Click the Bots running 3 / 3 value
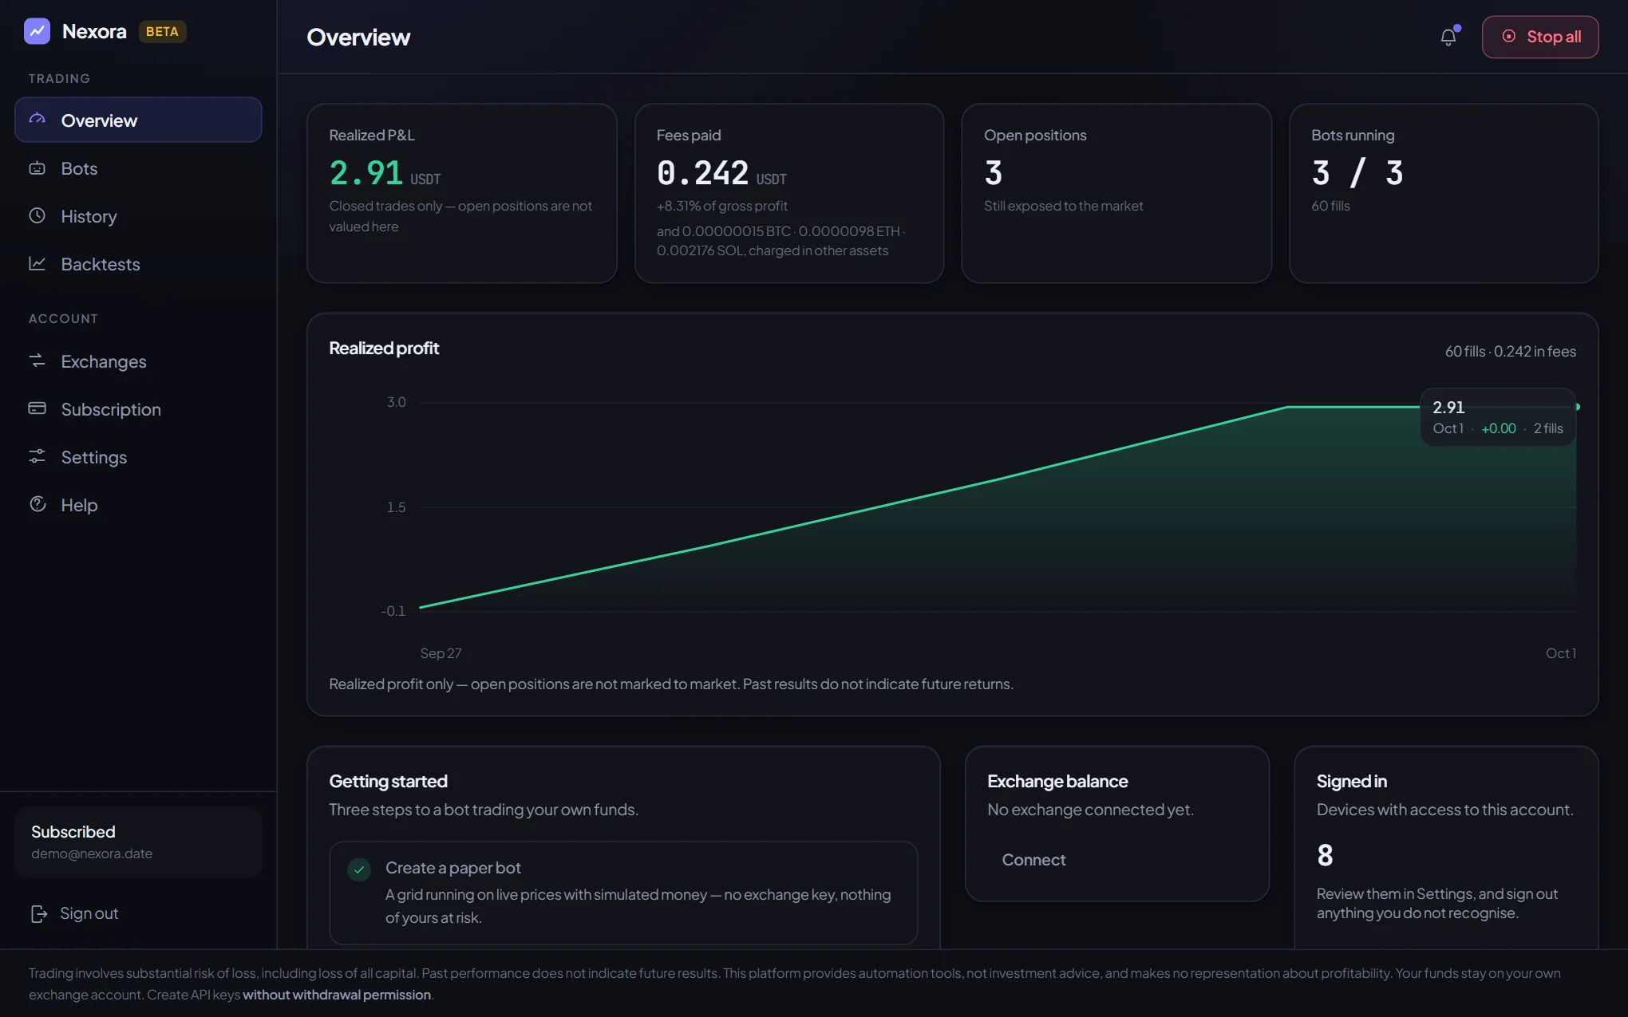 click(1357, 172)
